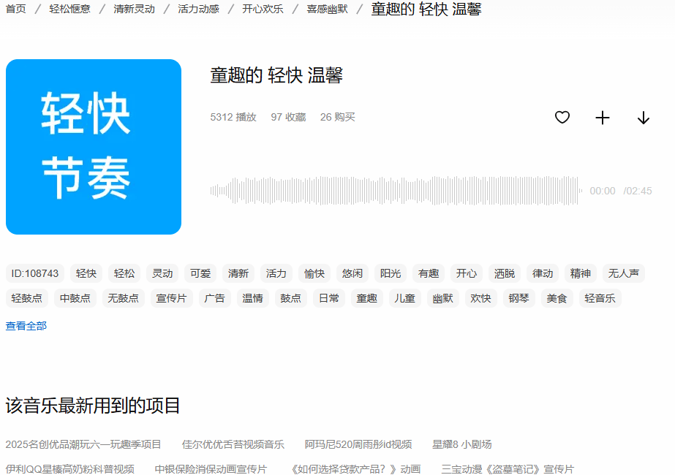Select the 轻快 tag
This screenshot has width=675, height=475.
click(86, 273)
